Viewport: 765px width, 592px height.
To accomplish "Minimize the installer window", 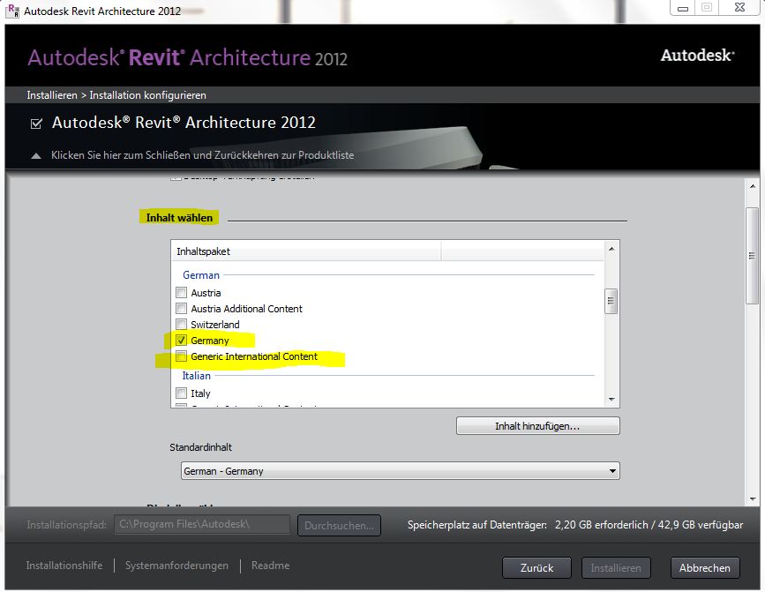I will pyautogui.click(x=683, y=8).
